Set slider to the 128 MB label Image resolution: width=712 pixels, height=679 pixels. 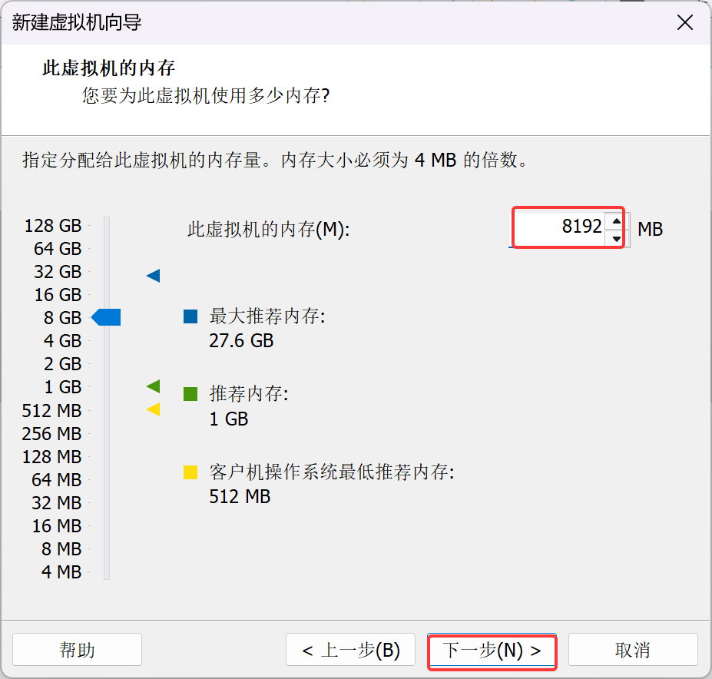click(51, 457)
